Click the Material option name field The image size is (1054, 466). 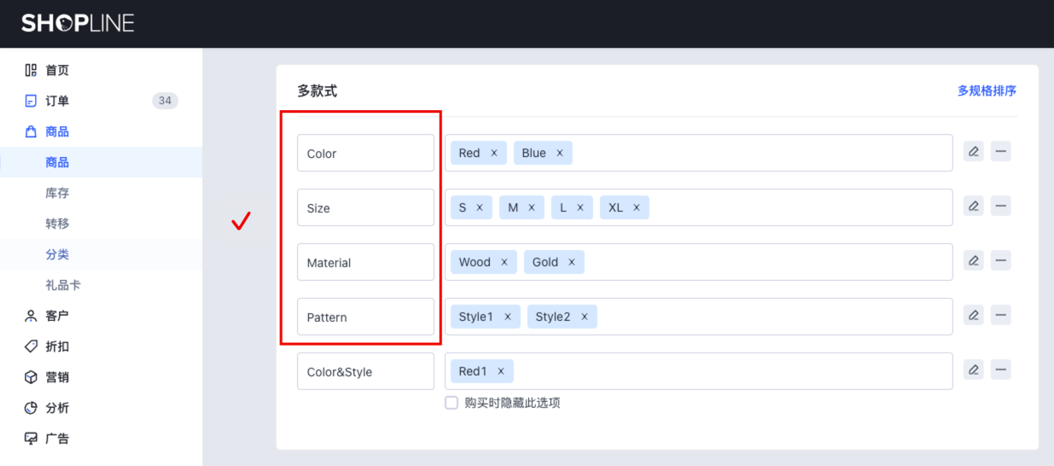tap(365, 262)
